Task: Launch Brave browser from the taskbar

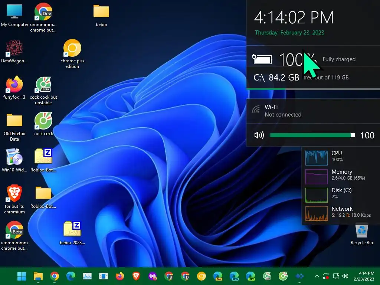Action: click(136, 276)
